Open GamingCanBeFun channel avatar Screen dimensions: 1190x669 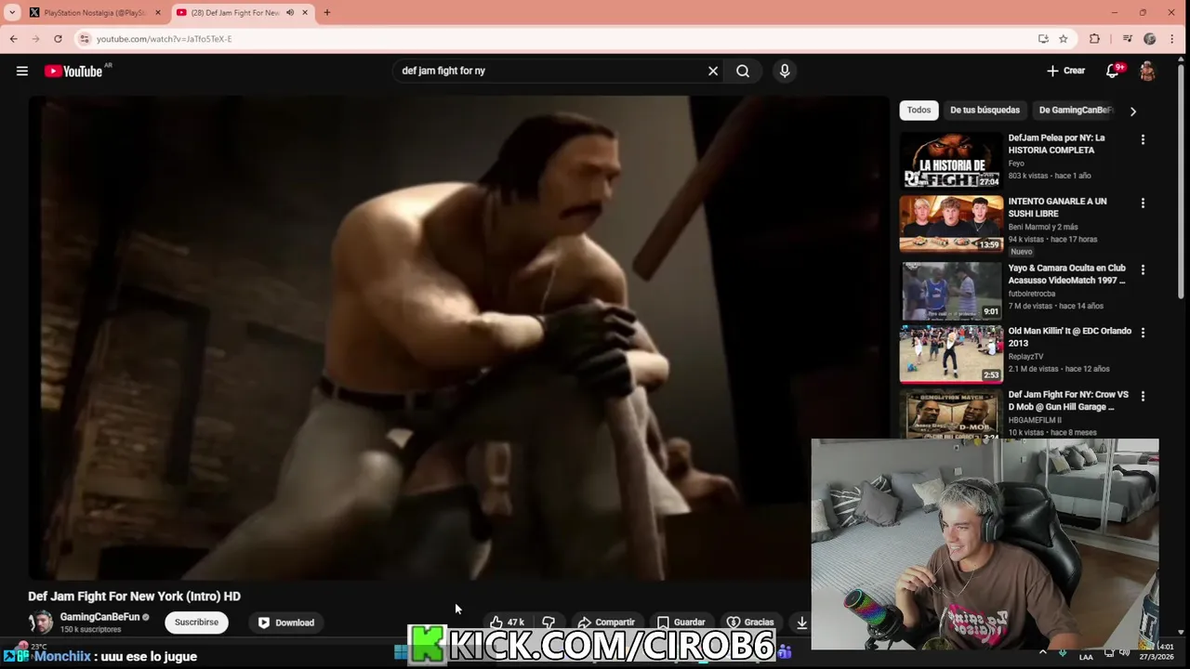click(x=41, y=623)
